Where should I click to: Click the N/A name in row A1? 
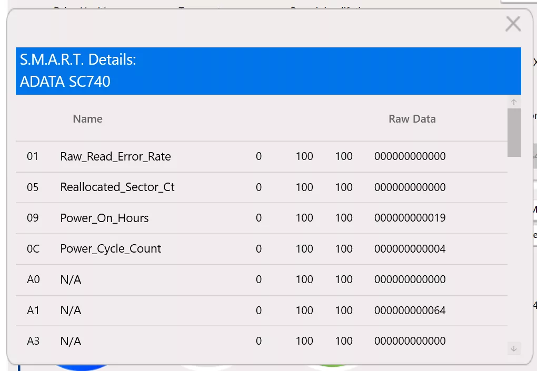pos(71,310)
